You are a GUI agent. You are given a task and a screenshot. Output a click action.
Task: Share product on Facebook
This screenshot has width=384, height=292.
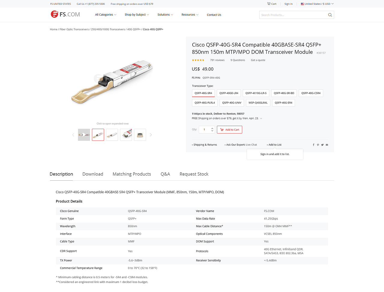pos(313,145)
